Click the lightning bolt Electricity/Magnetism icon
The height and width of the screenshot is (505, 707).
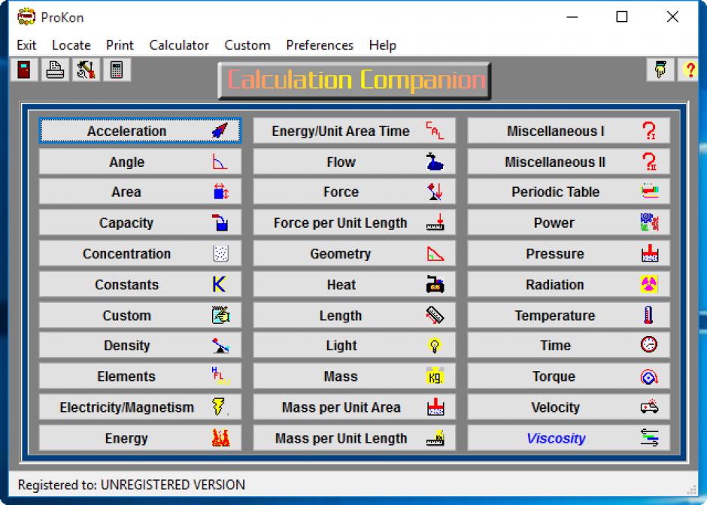click(x=218, y=407)
